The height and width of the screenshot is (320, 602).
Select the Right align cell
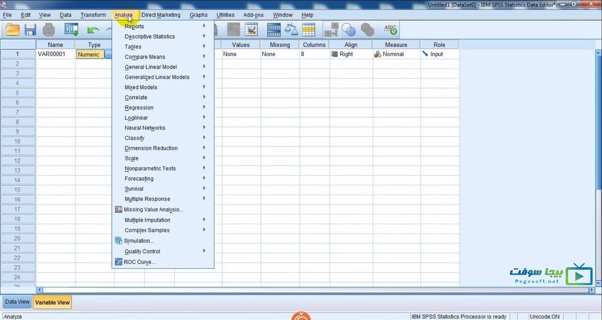click(x=351, y=54)
